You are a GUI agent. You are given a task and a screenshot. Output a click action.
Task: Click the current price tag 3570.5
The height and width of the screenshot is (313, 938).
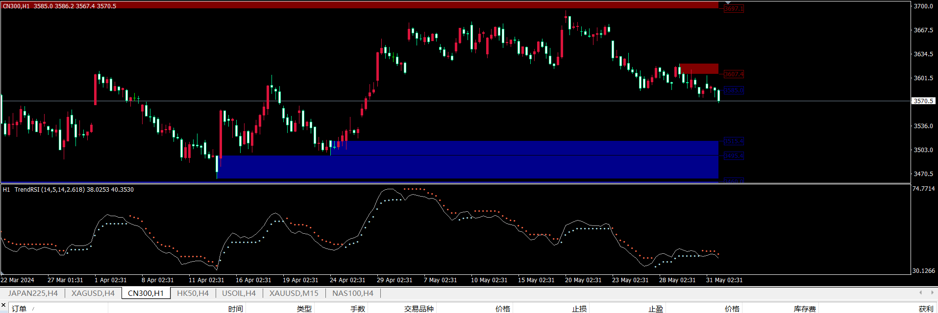pyautogui.click(x=924, y=101)
